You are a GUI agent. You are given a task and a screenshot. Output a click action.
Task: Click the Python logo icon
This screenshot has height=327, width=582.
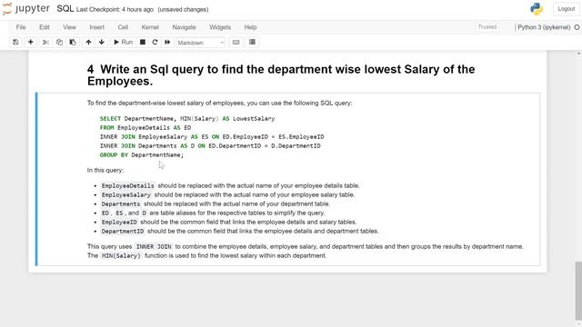537,9
